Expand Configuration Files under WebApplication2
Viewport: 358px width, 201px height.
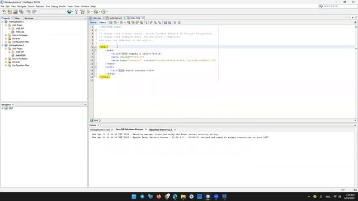click(6, 65)
